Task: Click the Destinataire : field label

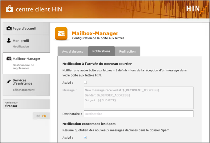Action: [x=72, y=114]
